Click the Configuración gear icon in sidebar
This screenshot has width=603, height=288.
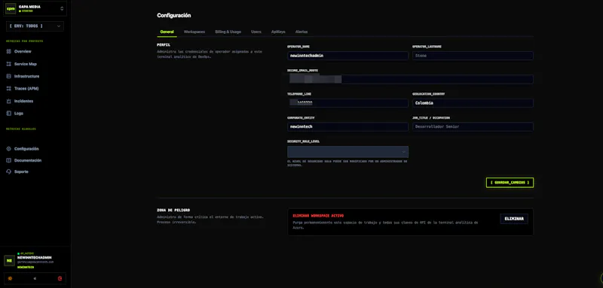(x=9, y=149)
